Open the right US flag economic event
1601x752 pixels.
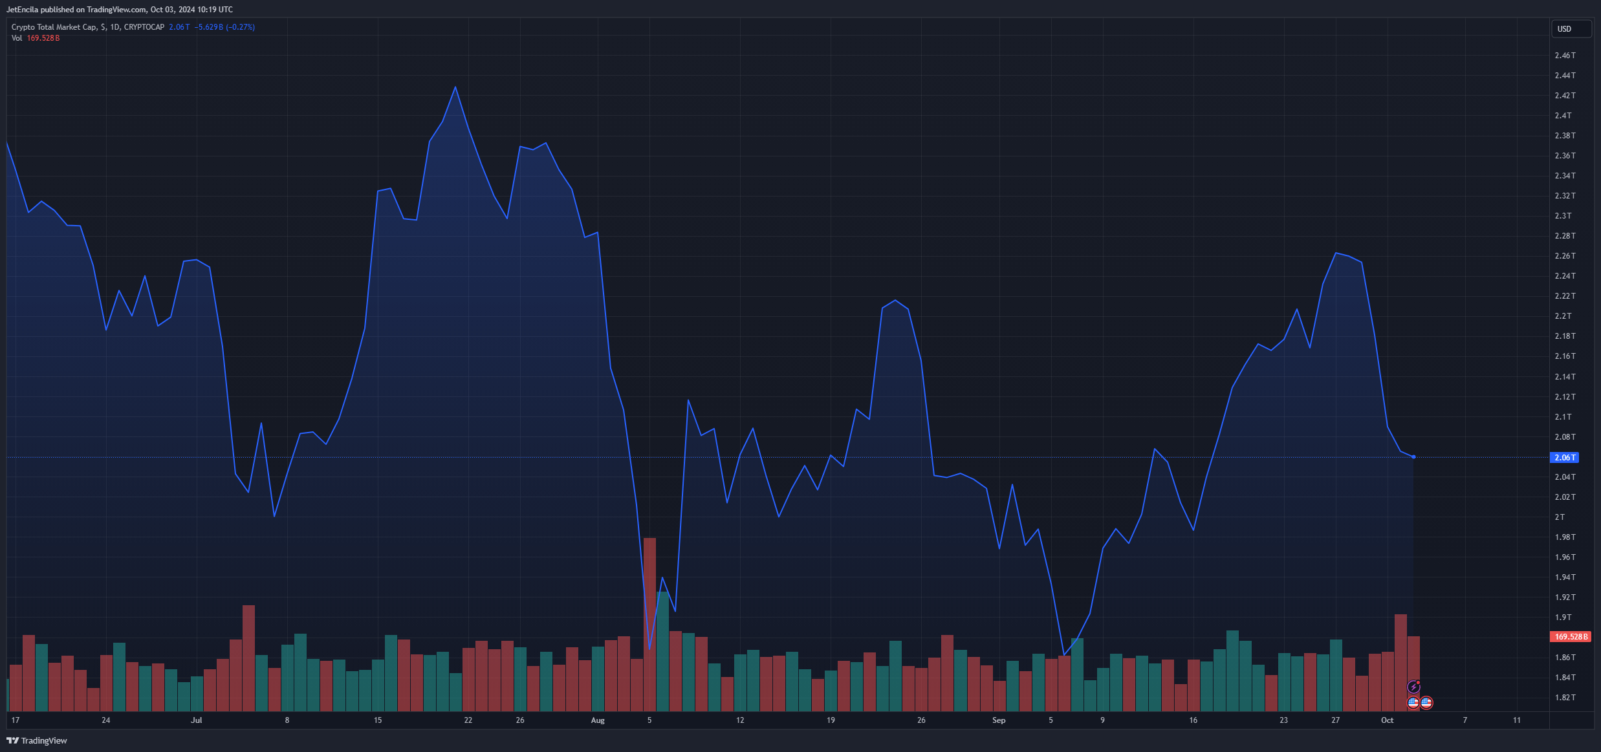coord(1426,702)
